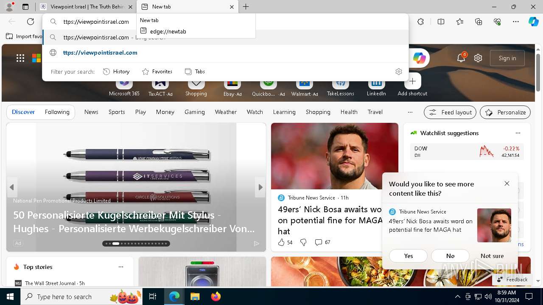The width and height of the screenshot is (543, 305).
Task: Open comments on Nick Bosa article
Action: [322, 242]
